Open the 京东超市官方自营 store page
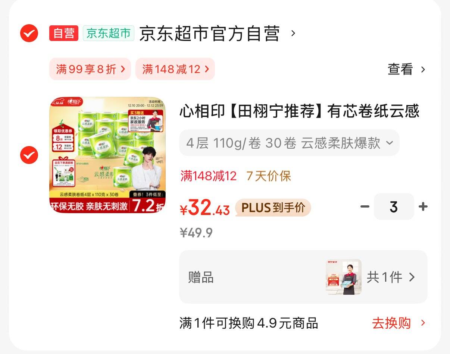 209,34
